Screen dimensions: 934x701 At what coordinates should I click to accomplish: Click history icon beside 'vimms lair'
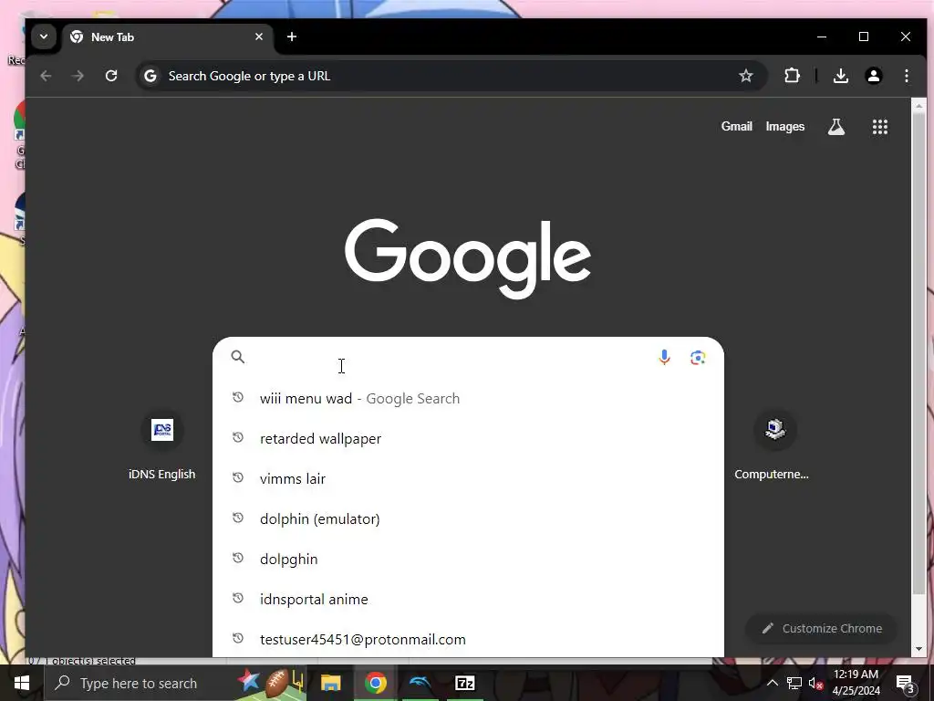click(238, 477)
